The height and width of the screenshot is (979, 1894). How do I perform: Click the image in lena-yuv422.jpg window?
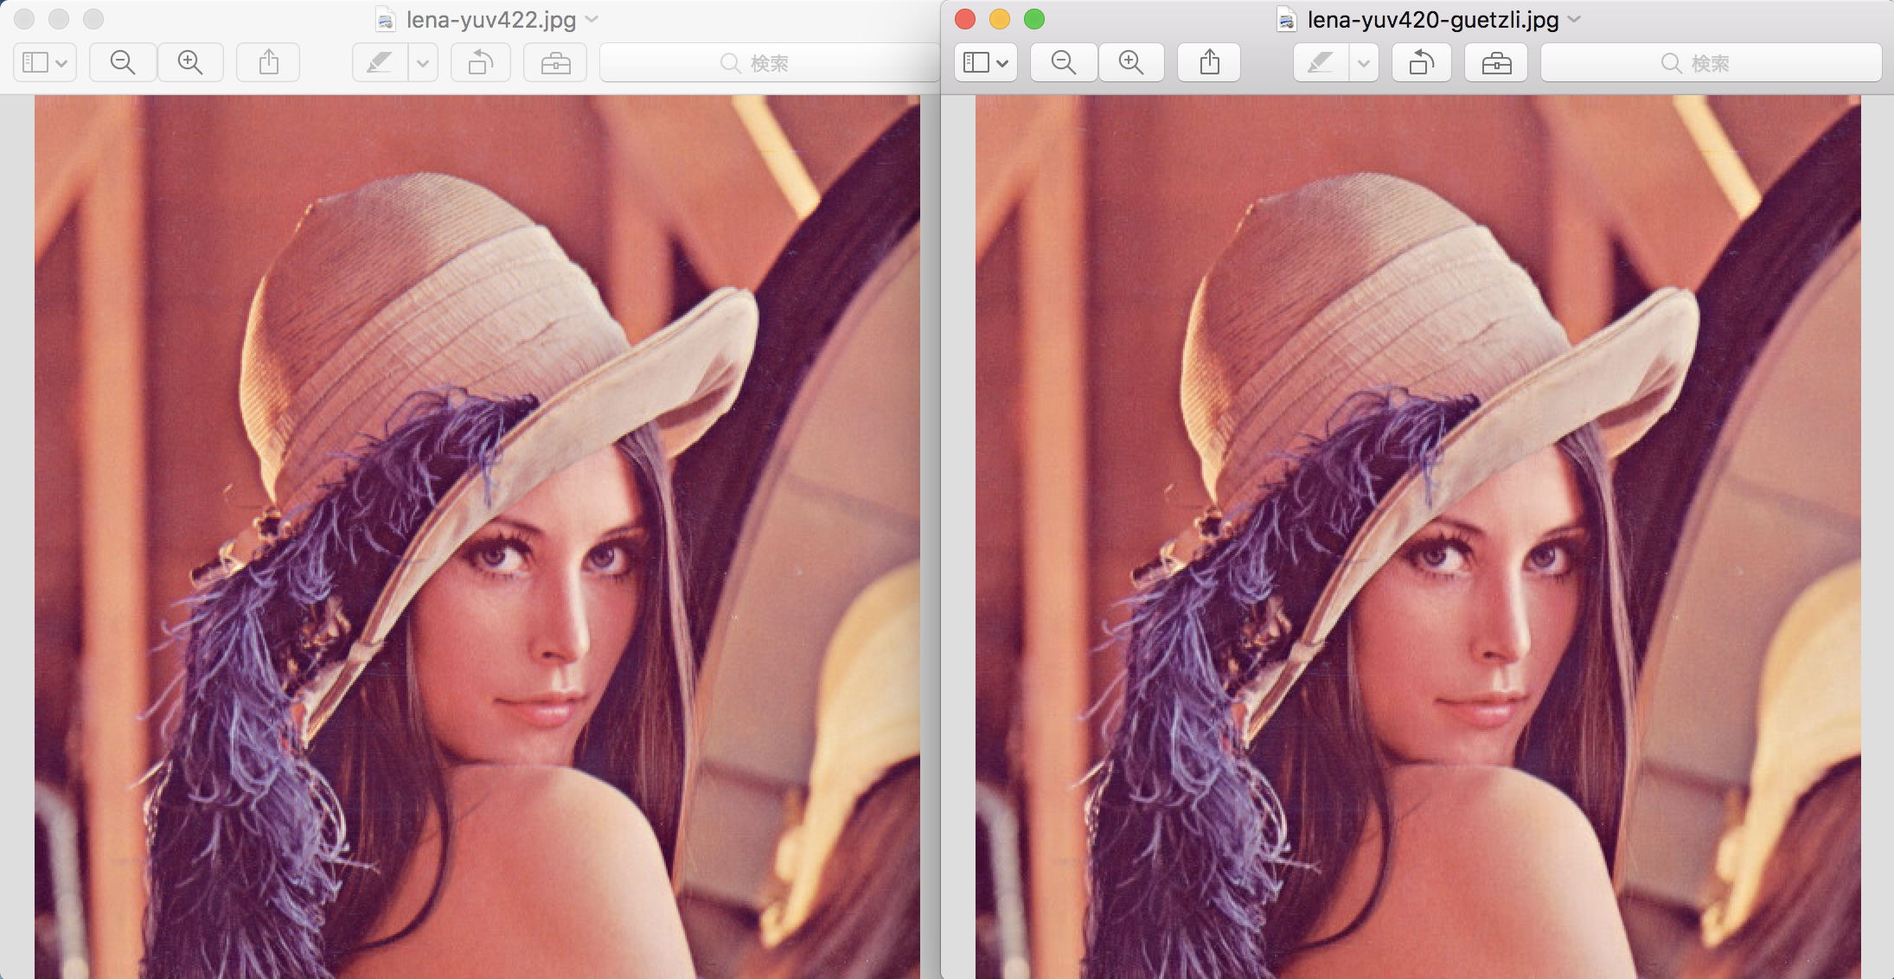[x=477, y=537]
